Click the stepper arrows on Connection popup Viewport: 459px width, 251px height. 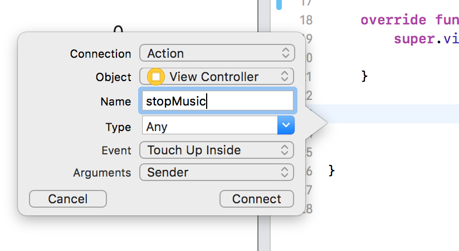285,53
